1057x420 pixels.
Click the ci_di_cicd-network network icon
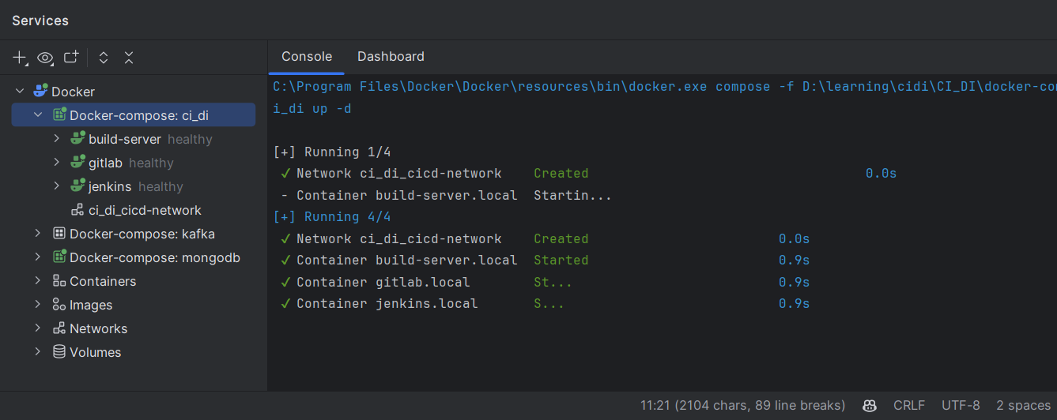[77, 210]
